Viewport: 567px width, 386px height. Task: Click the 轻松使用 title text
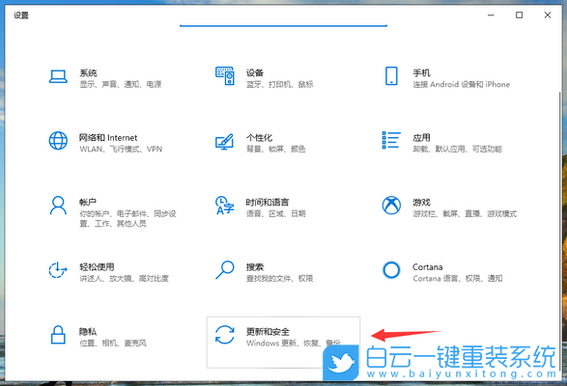97,266
